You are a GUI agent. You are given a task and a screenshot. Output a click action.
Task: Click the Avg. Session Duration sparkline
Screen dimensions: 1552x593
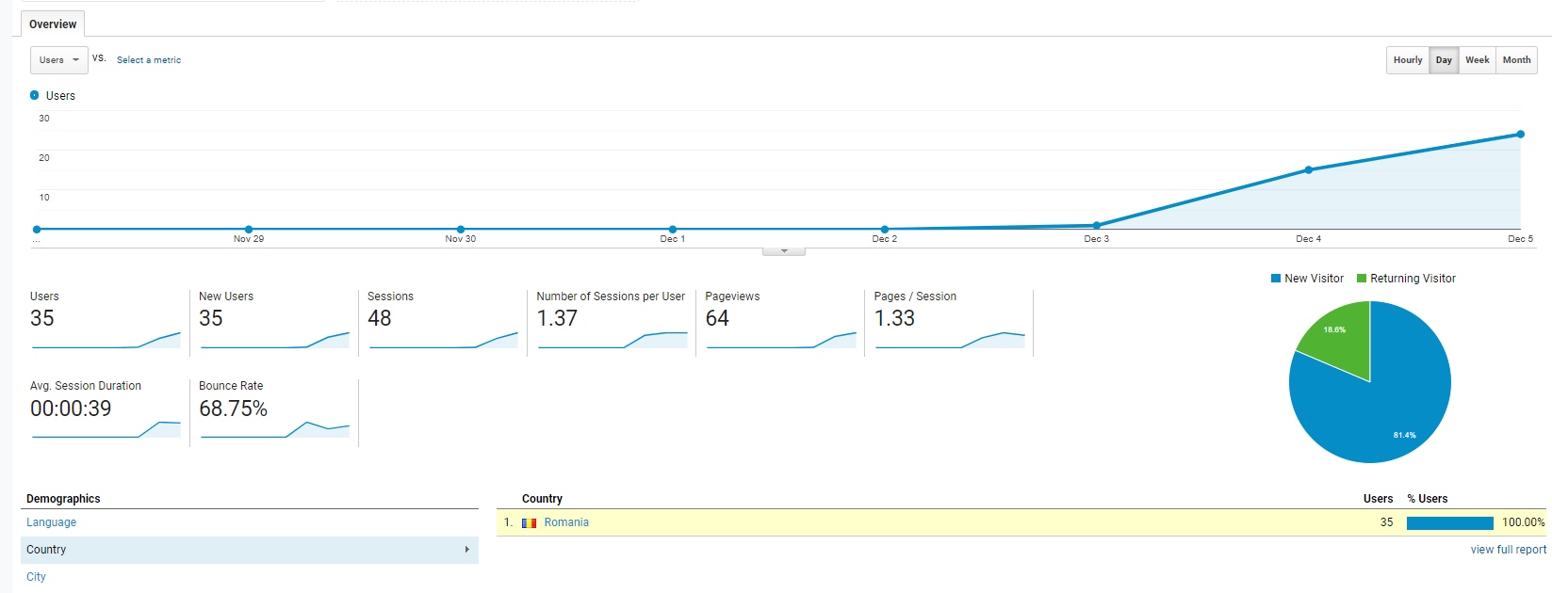(106, 430)
